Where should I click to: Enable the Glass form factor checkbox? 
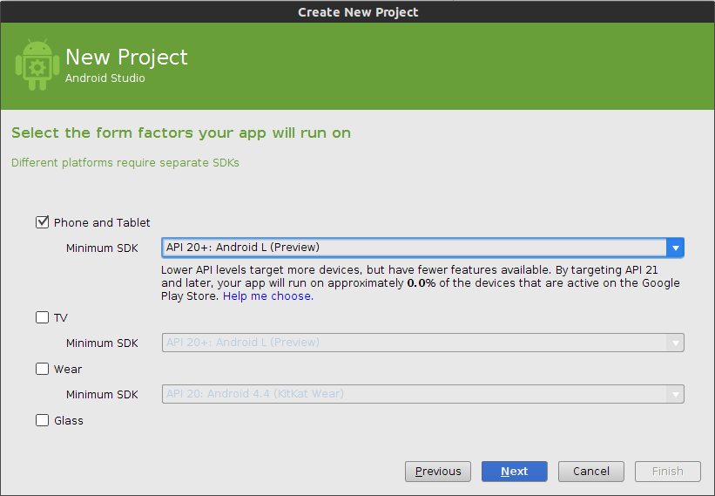(42, 420)
